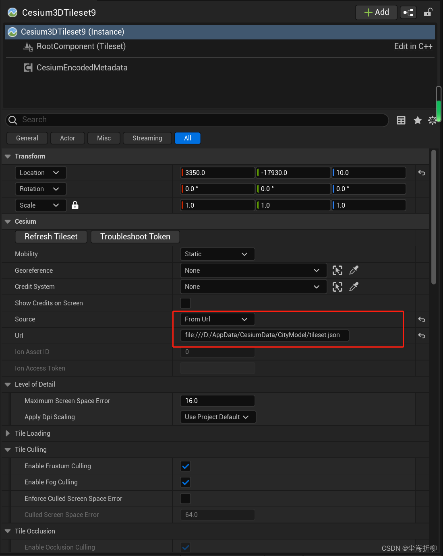Reset Url property to default arrow

coord(422,336)
